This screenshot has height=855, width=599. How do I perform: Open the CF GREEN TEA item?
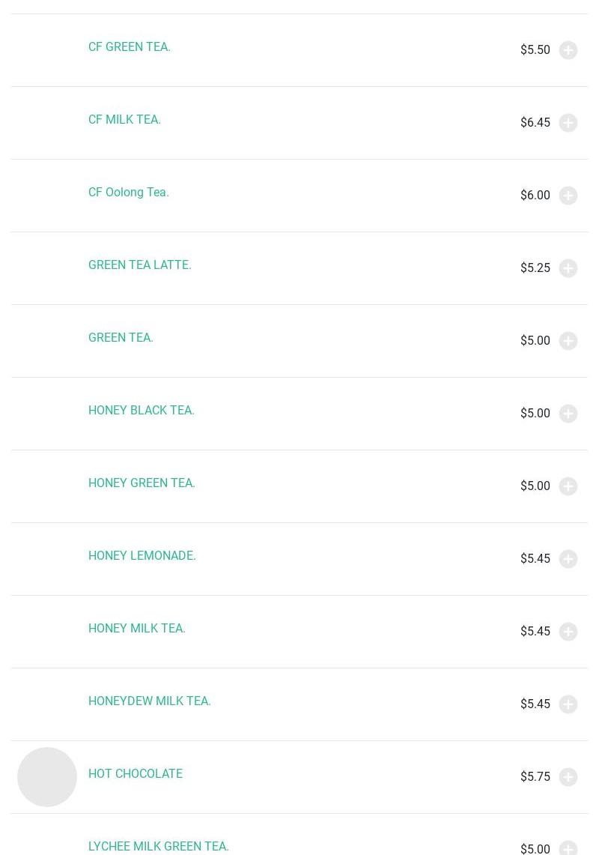(130, 47)
